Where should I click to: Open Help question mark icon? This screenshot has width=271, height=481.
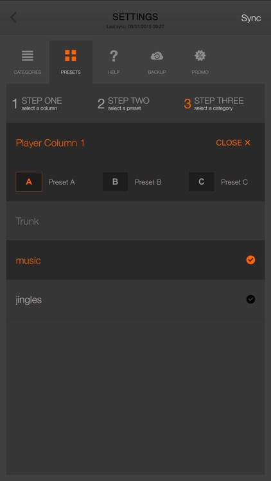click(114, 56)
